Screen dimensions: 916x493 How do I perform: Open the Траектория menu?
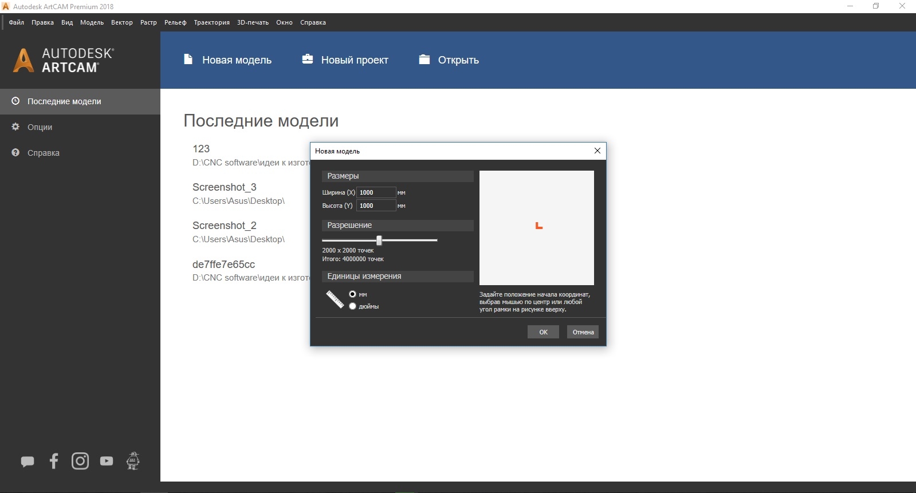click(211, 22)
